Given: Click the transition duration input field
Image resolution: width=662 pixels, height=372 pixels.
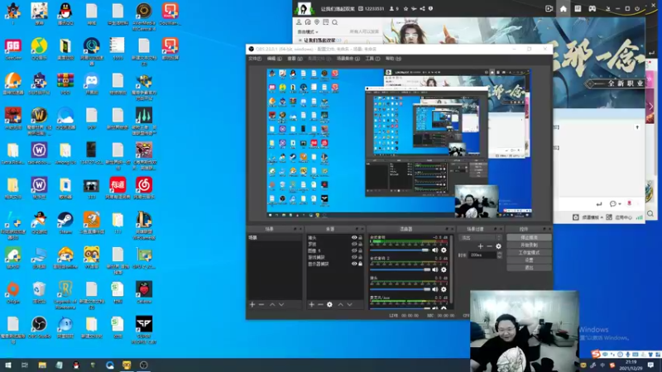Looking at the screenshot, I should (482, 255).
